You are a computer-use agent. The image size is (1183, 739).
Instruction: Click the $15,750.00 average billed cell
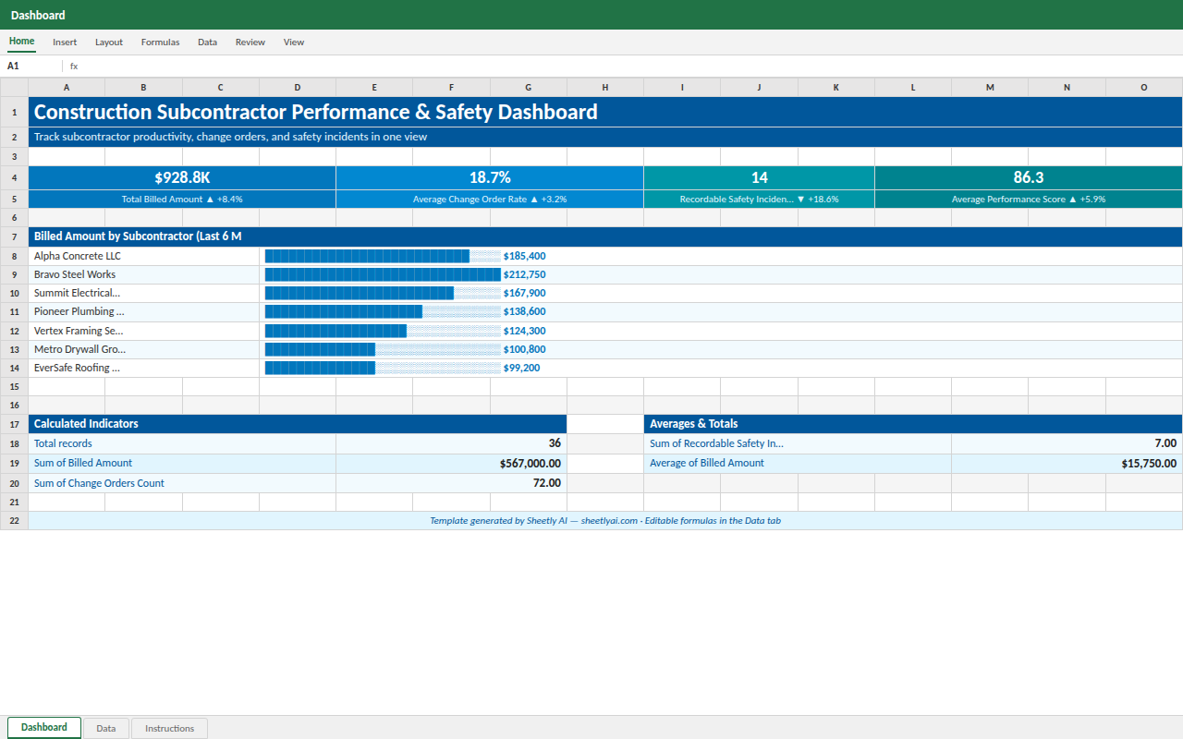[x=1067, y=463]
